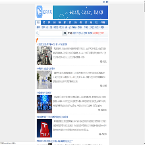Open the robot factory article thumbnail

pos(44,56)
